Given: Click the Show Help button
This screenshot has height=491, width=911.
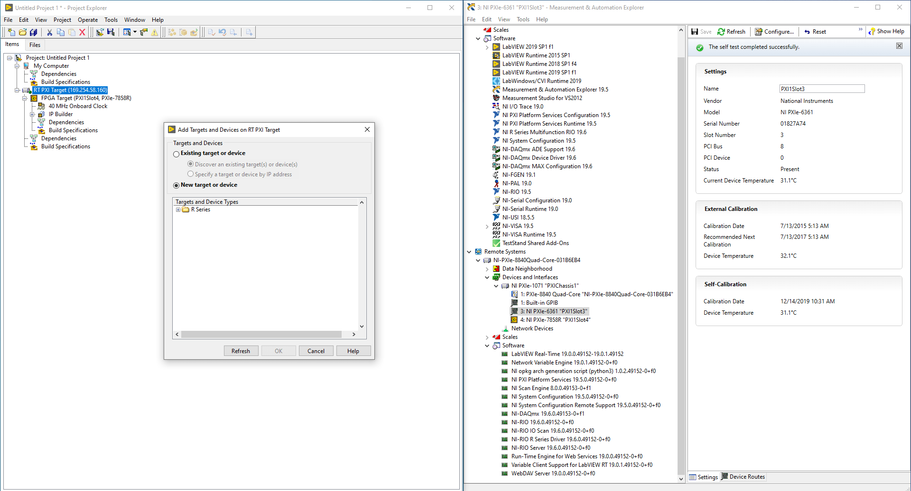Looking at the screenshot, I should [x=886, y=31].
